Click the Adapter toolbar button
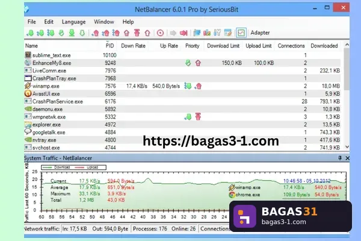361x241 pixels. click(260, 33)
